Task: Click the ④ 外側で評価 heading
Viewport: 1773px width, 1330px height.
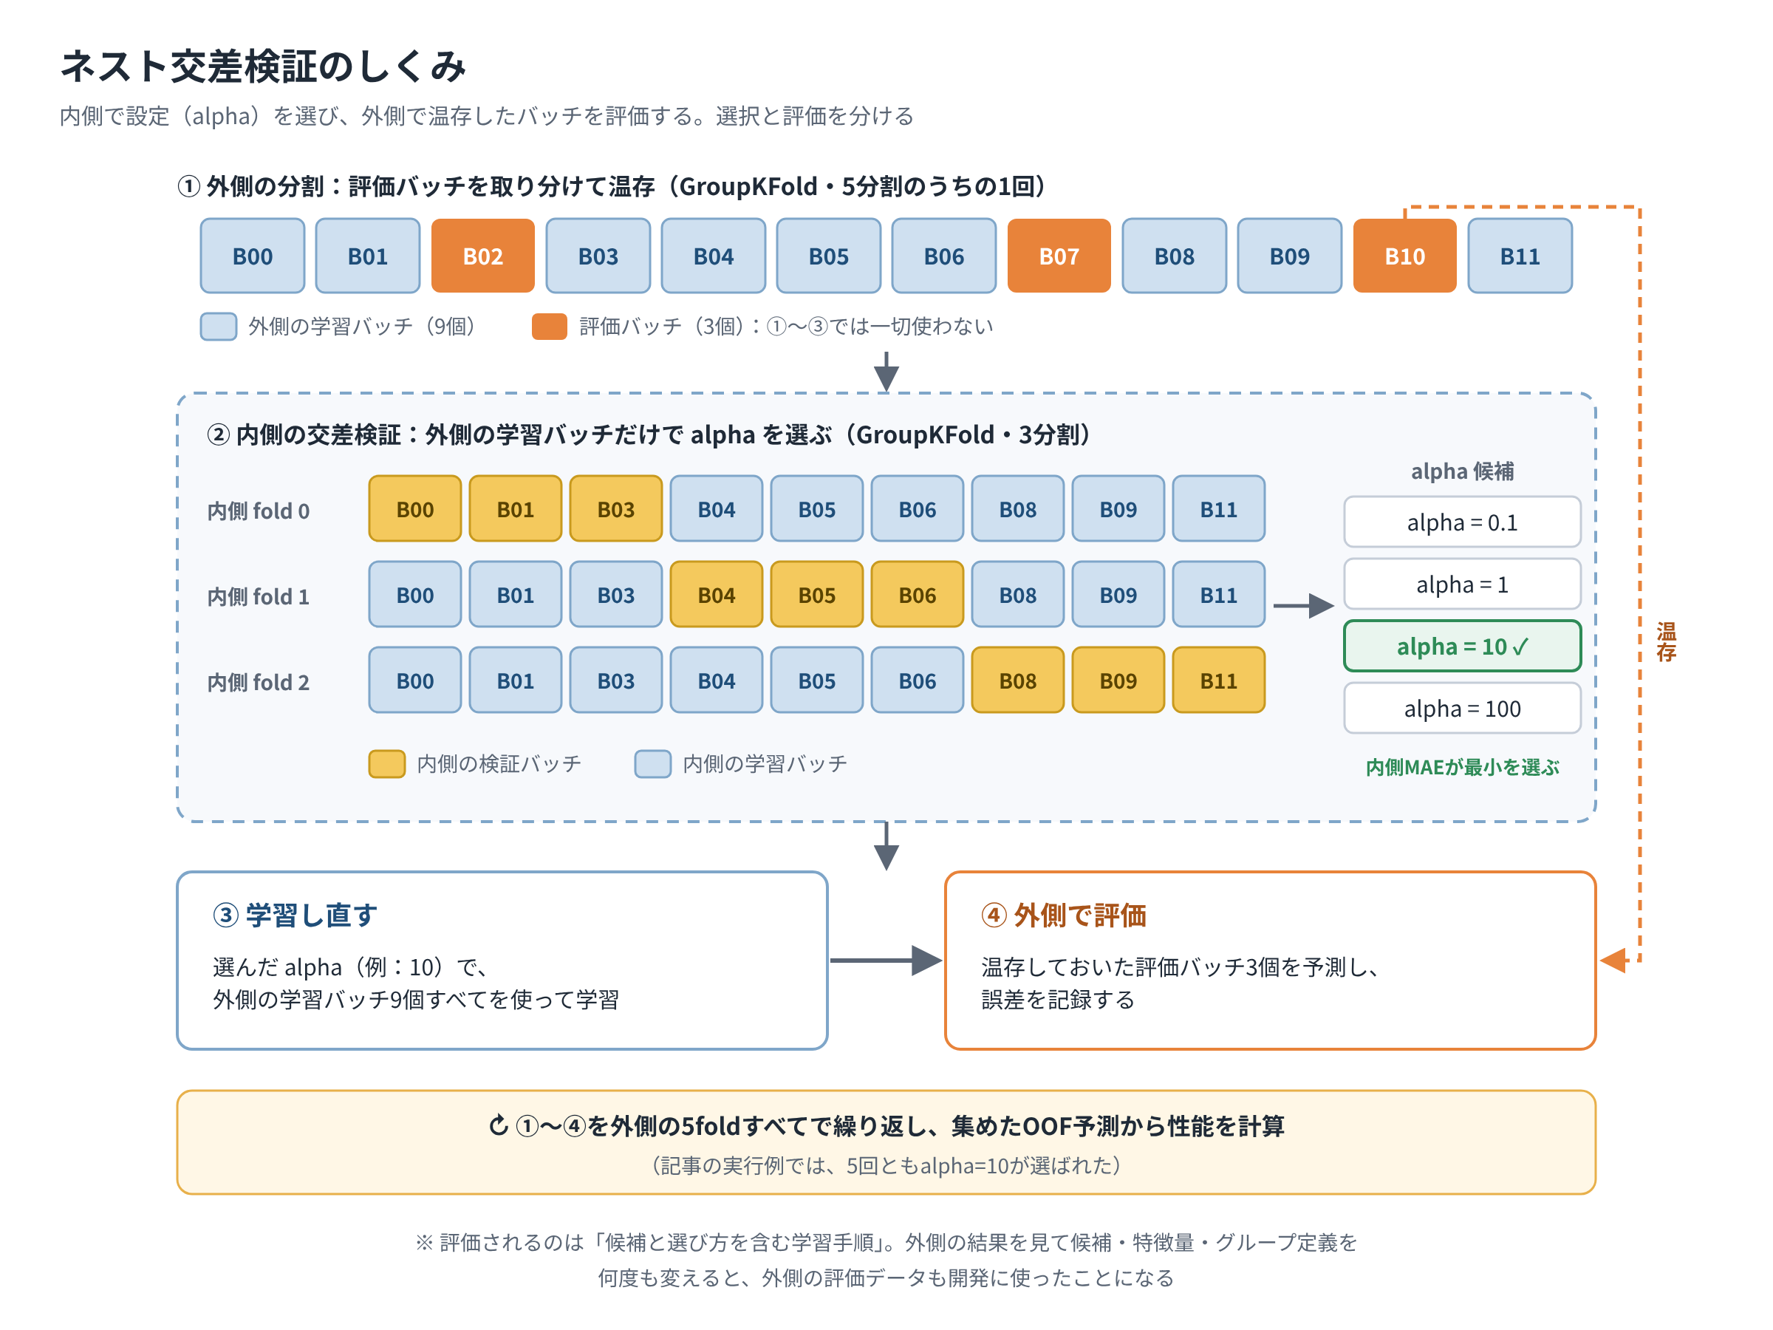Action: pyautogui.click(x=1064, y=915)
